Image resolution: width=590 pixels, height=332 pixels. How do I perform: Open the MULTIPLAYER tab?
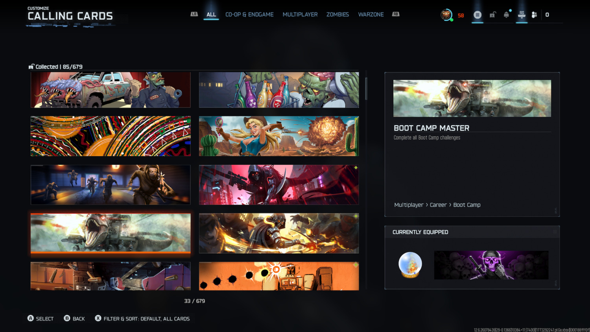(300, 15)
